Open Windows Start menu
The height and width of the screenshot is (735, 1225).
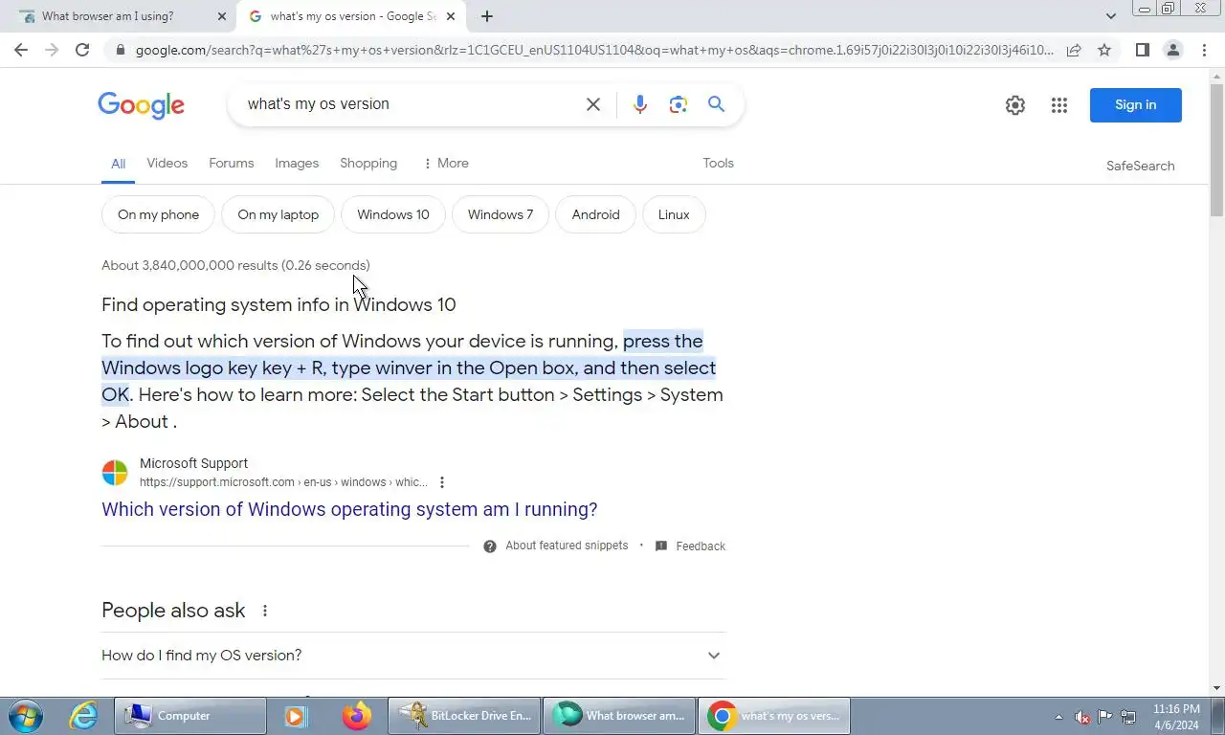point(24,716)
